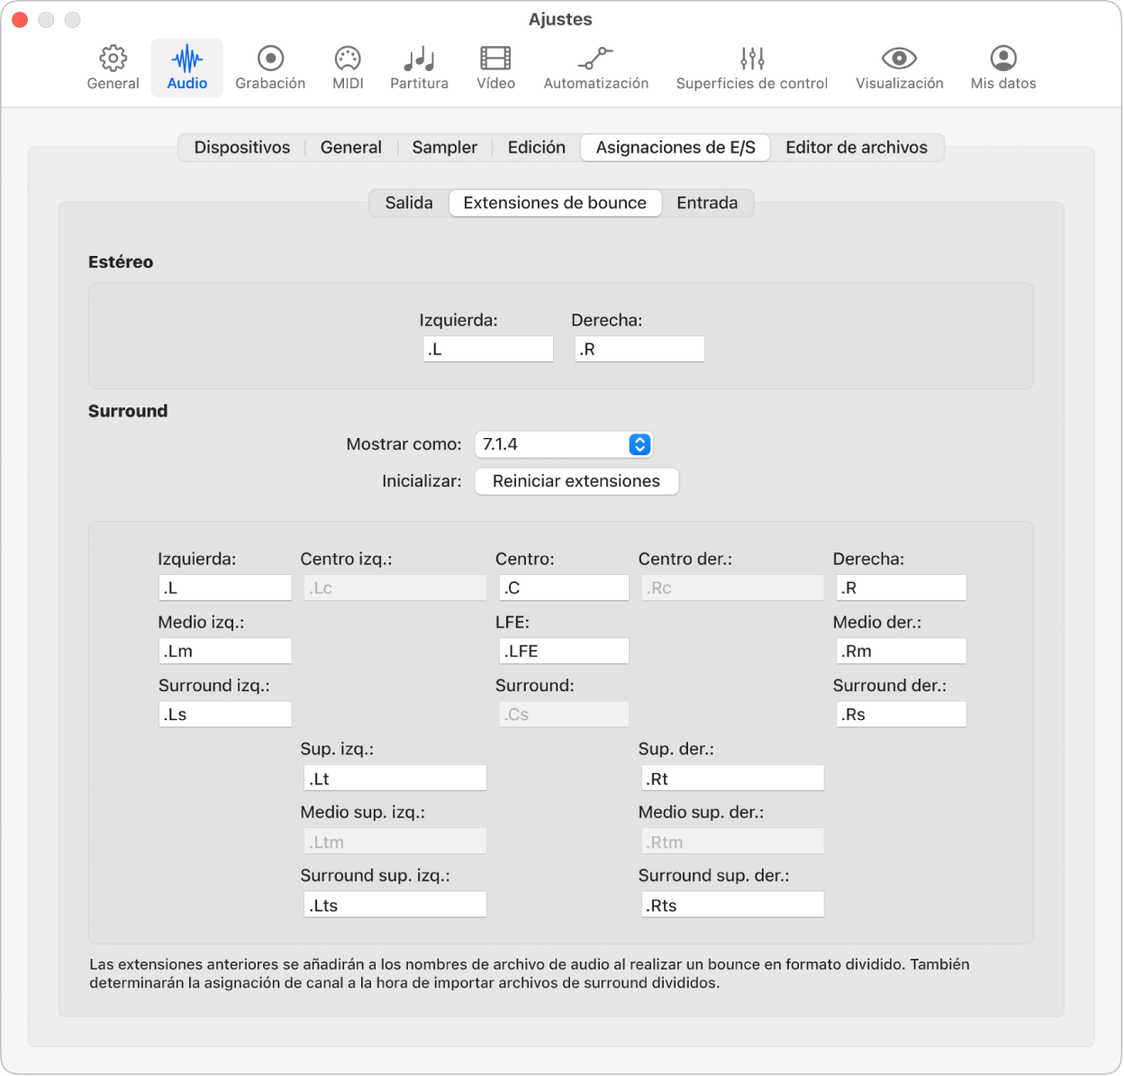Select the Visualización eye icon
Image resolution: width=1124 pixels, height=1076 pixels.
(899, 59)
